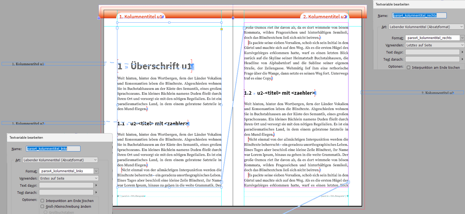Toggle Groß-/Kleinschreibung ändern checkbox
This screenshot has width=465, height=214.
click(x=42, y=207)
